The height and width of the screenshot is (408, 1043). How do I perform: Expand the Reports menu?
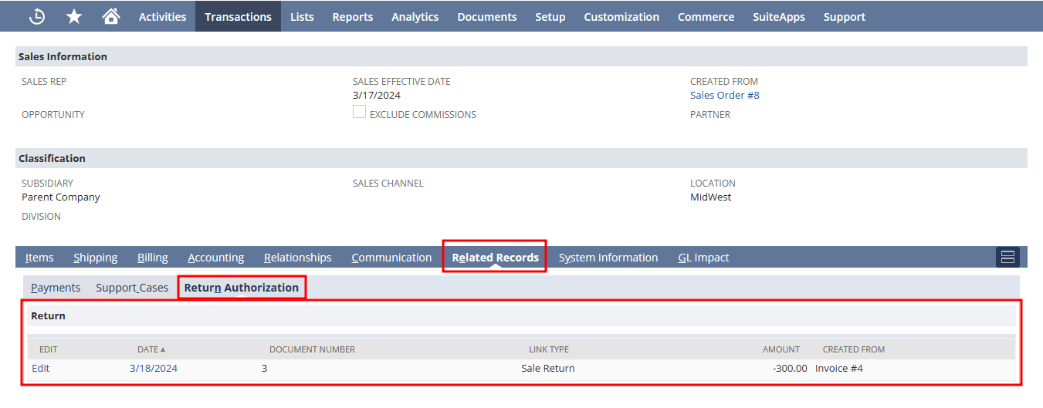click(352, 16)
